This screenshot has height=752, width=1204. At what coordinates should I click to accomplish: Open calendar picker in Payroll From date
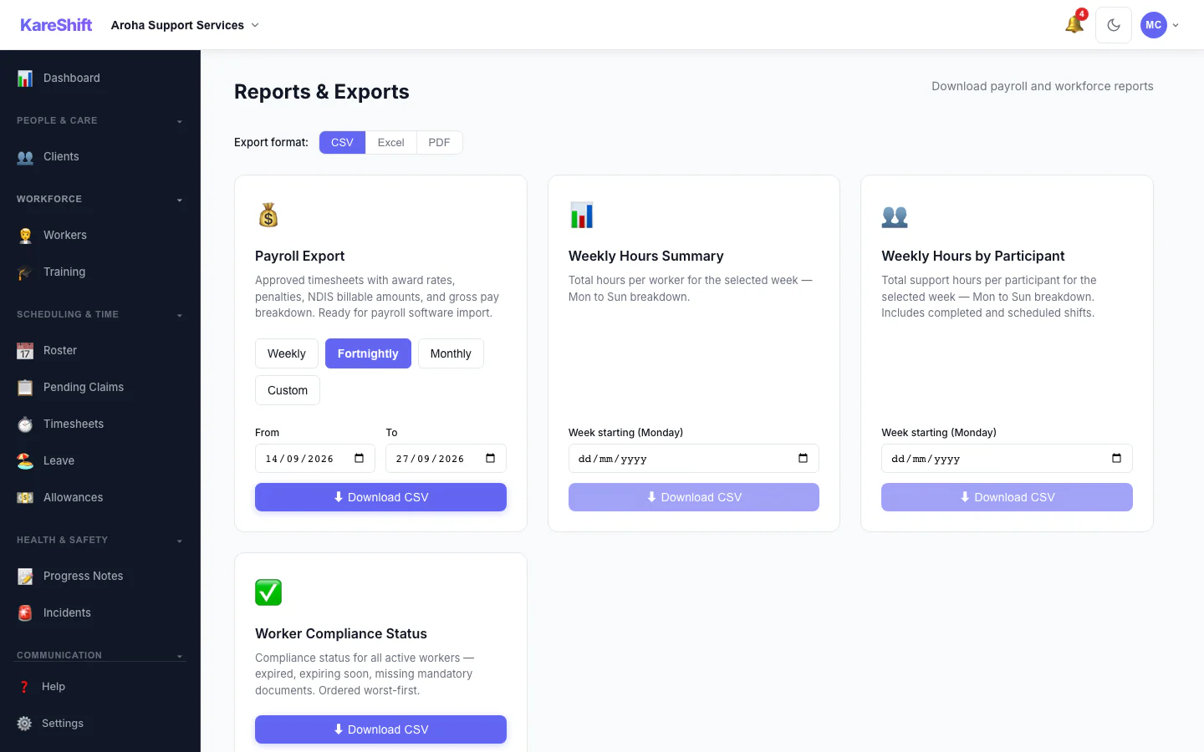[360, 458]
